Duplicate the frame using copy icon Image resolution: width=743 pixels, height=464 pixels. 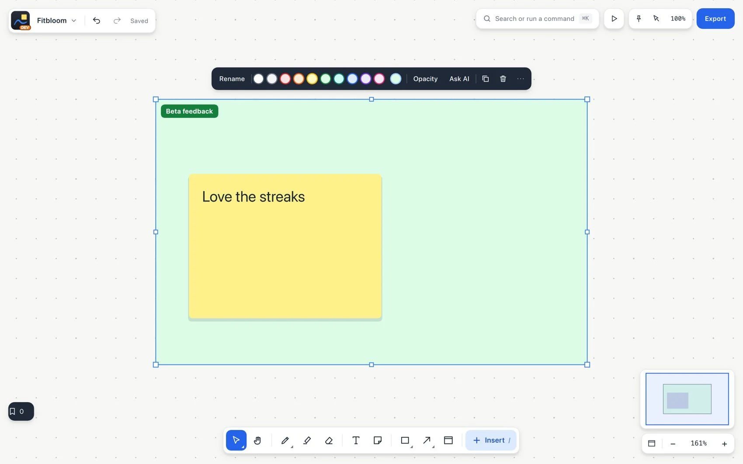point(485,79)
